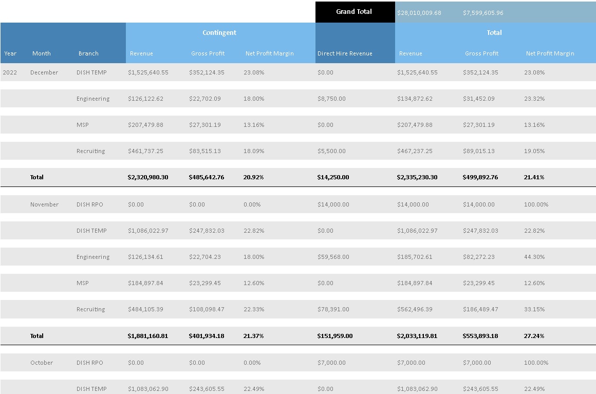The image size is (596, 394).
Task: Click December MSP contingent margin 13.16%
Action: coord(253,125)
